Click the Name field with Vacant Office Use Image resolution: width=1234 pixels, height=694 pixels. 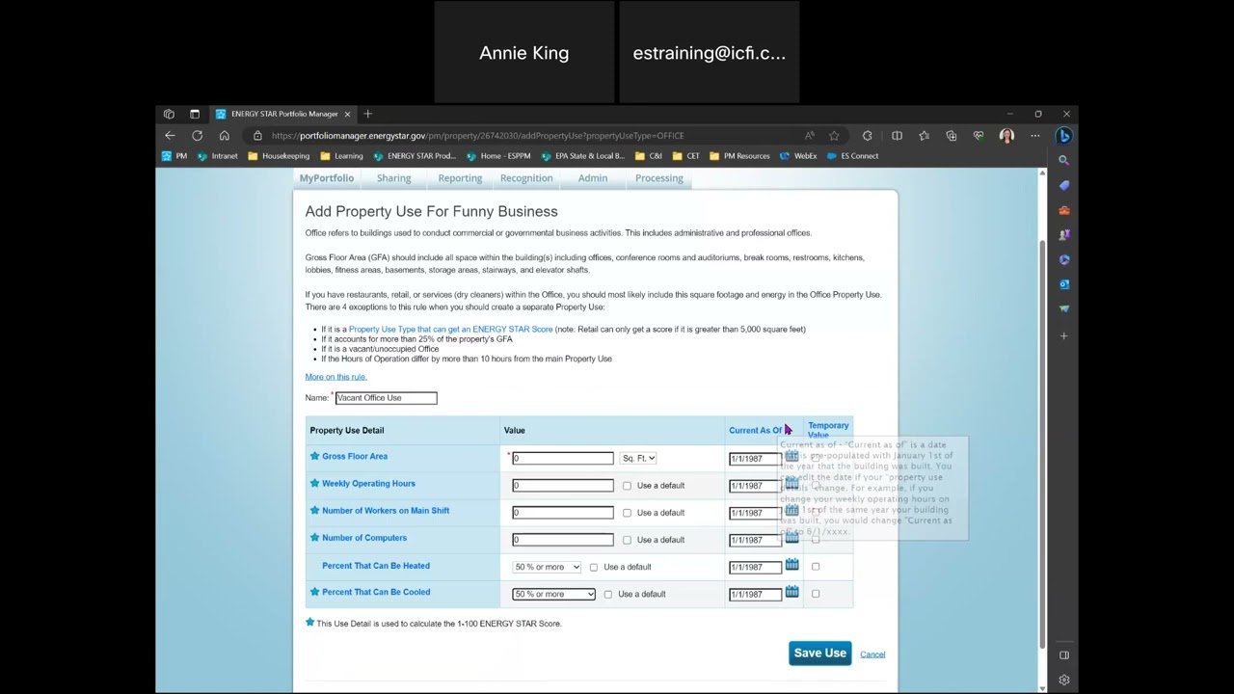pyautogui.click(x=386, y=398)
